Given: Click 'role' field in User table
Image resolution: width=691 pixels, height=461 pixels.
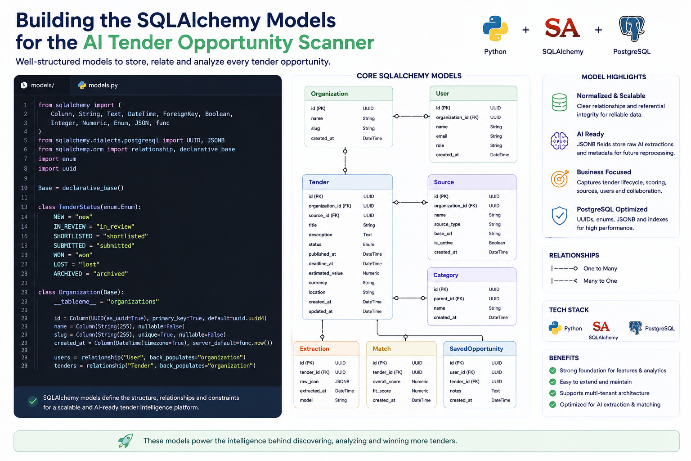Looking at the screenshot, I should click(x=440, y=145).
